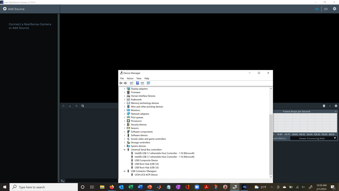Open Cortana circle in taskbar
This screenshot has width=339, height=191.
coord(83,187)
